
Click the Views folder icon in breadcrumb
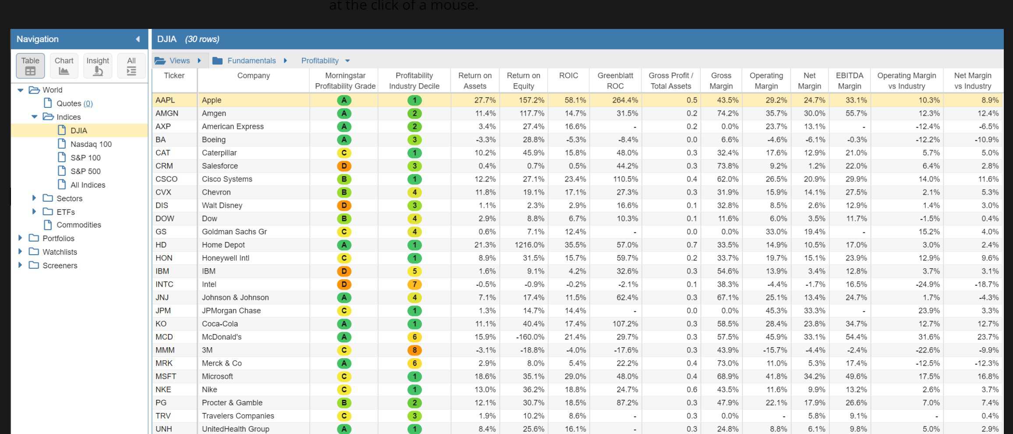[160, 60]
